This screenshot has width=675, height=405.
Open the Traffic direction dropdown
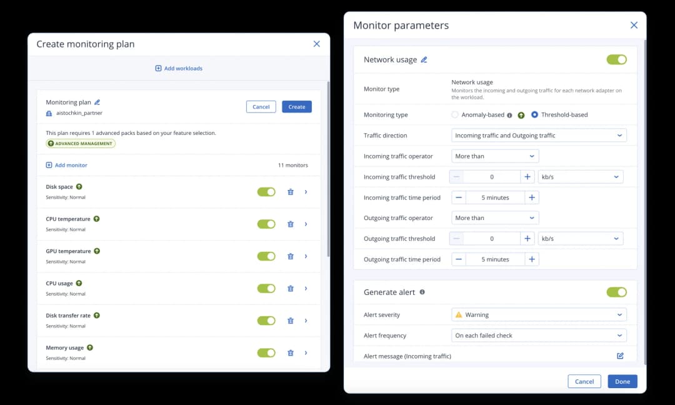[538, 136]
